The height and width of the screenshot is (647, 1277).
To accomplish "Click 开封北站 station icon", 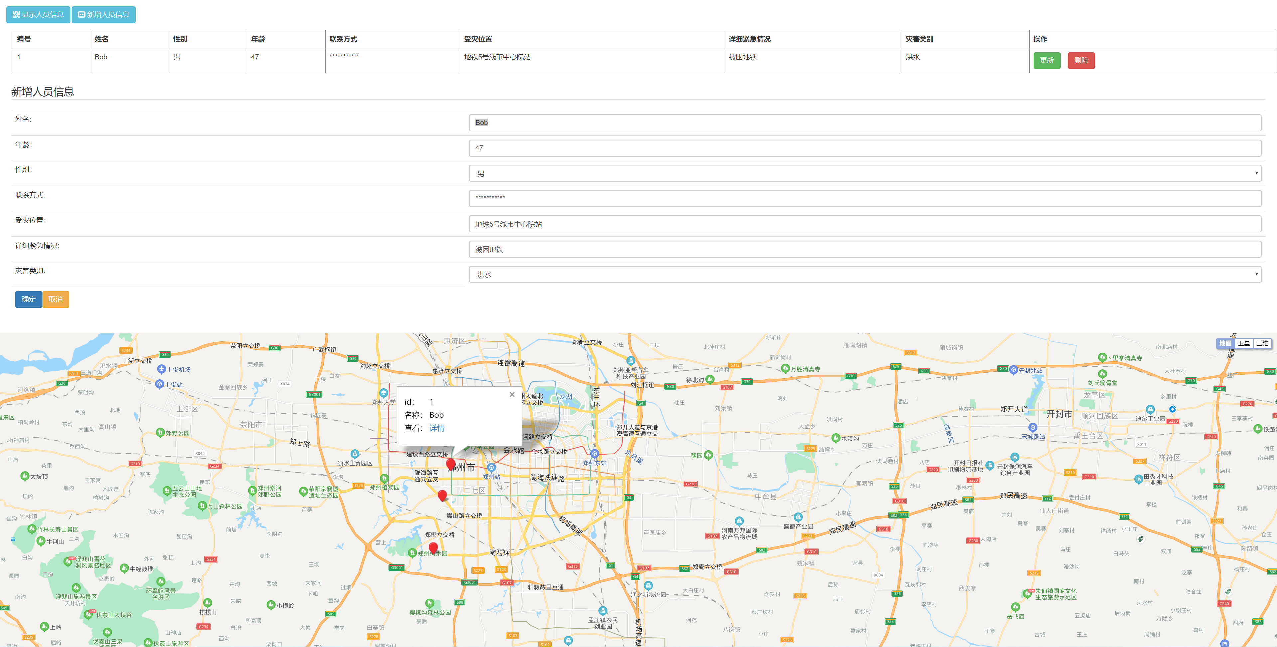I will [x=1014, y=370].
